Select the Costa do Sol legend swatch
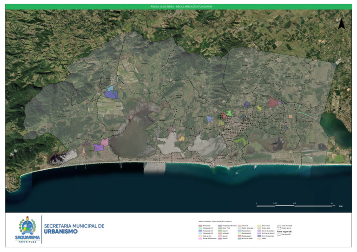The width and height of the screenshot is (357, 252). point(200,235)
